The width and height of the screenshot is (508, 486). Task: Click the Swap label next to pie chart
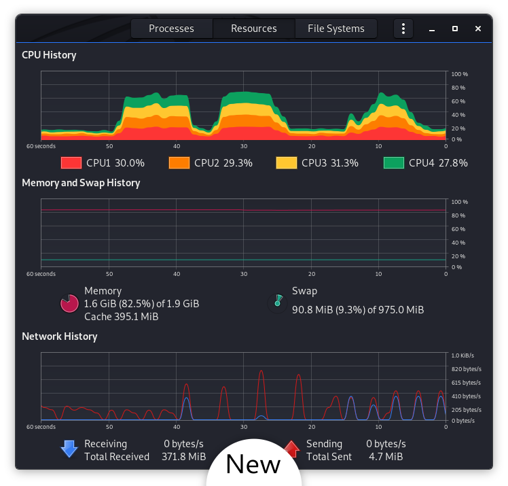tap(304, 291)
